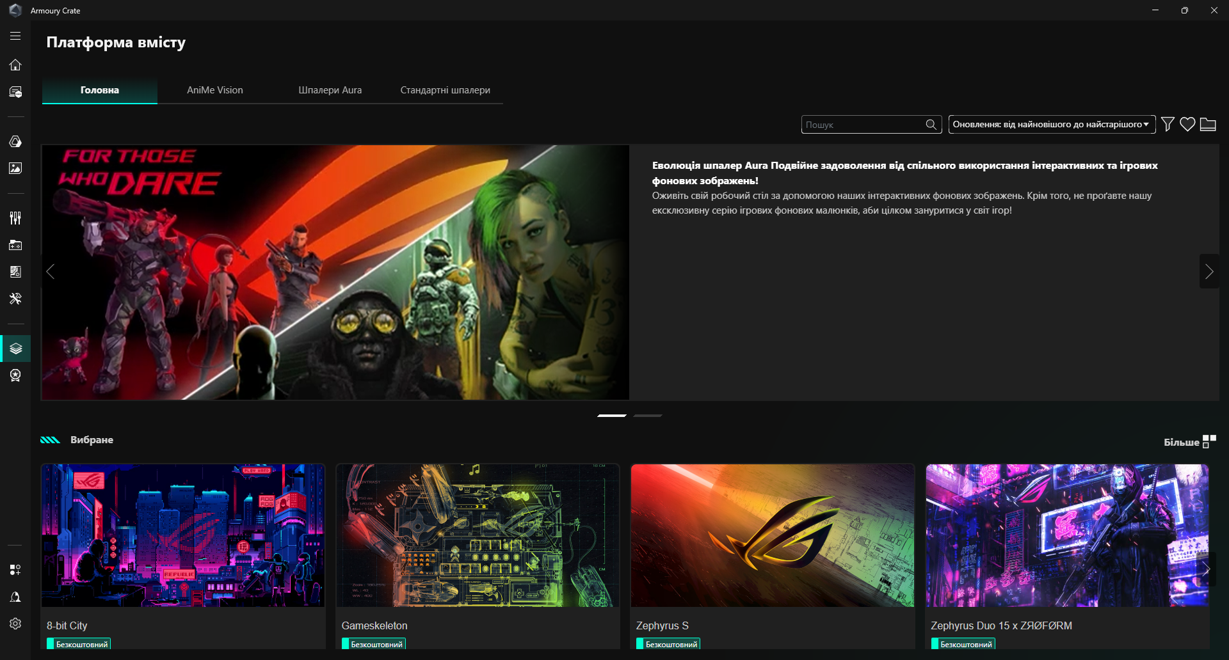Image resolution: width=1229 pixels, height=660 pixels.
Task: Click the Zephyrus S title text
Action: 663,625
